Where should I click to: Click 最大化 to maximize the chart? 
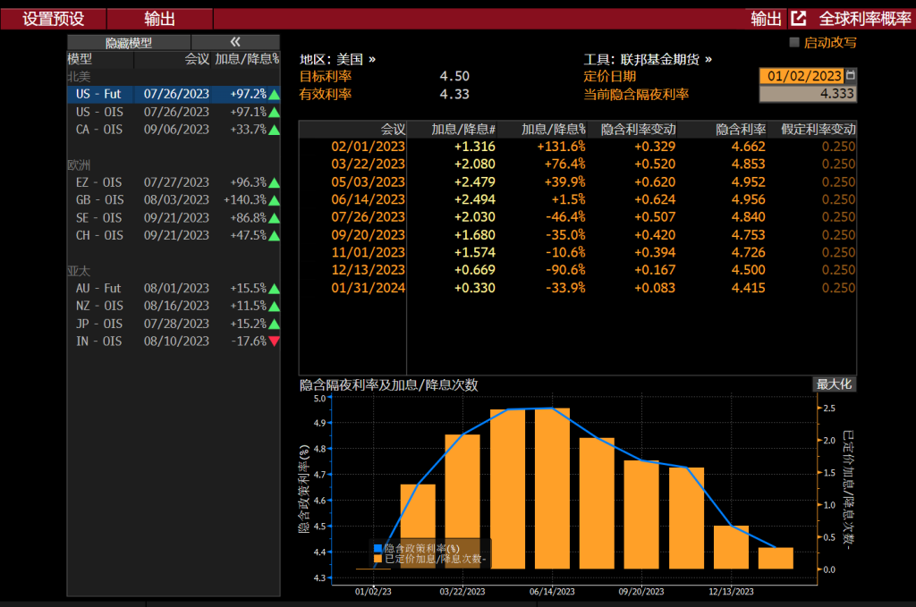click(x=834, y=384)
